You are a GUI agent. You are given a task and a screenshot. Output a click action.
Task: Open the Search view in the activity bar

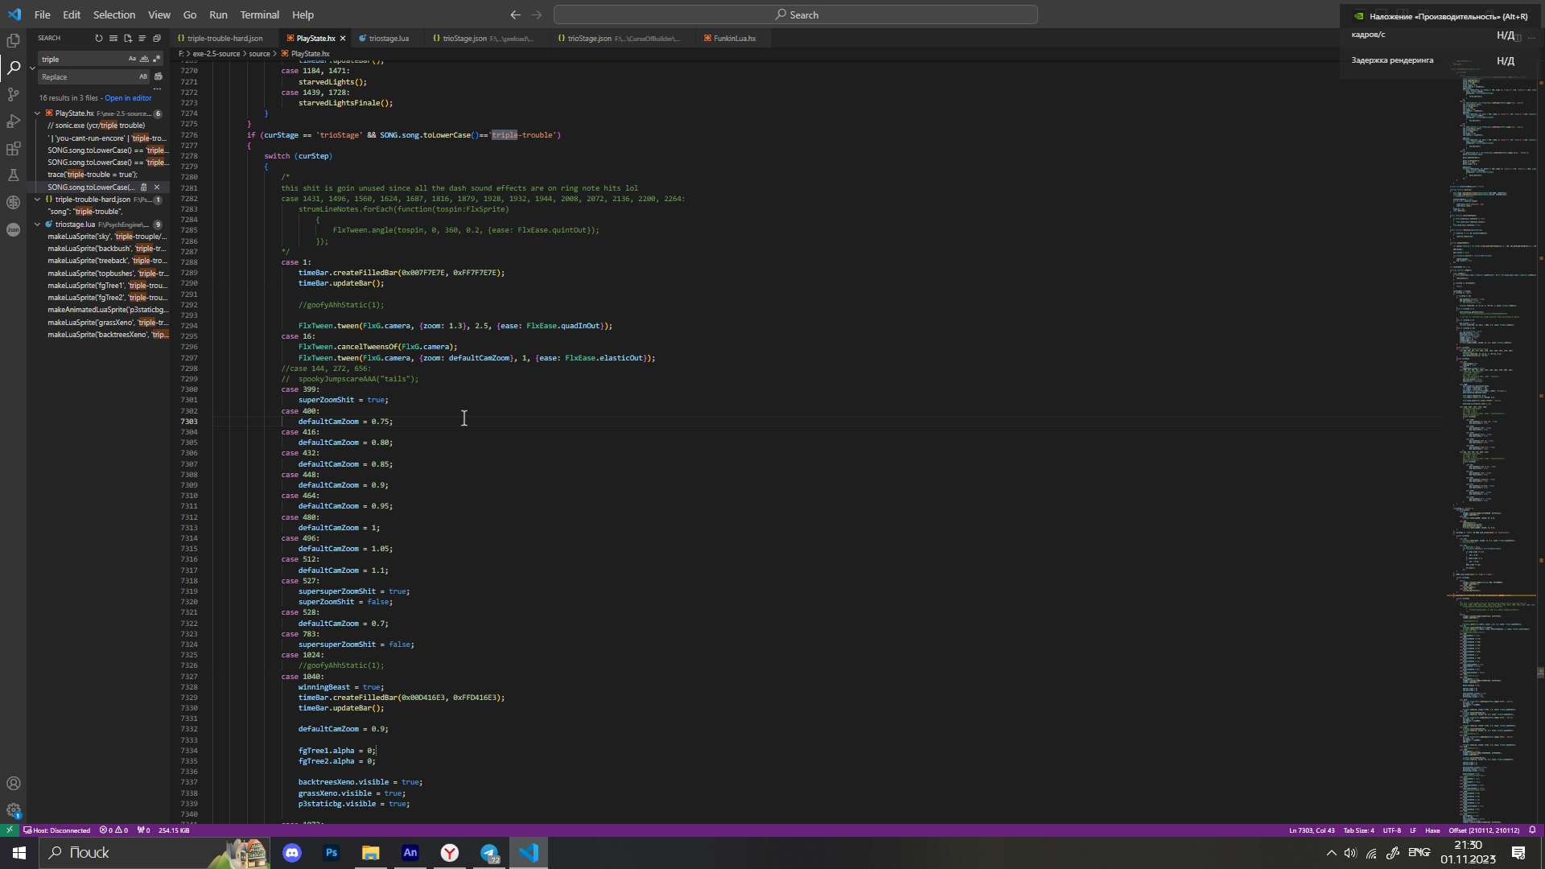[x=14, y=68]
